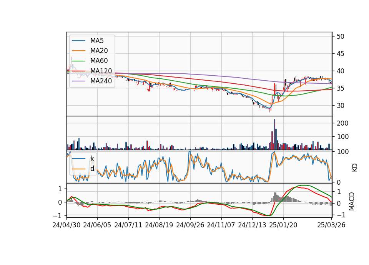Click price axis value 45
Image resolution: width=369 pixels, height=265 pixels.
[x=341, y=54]
